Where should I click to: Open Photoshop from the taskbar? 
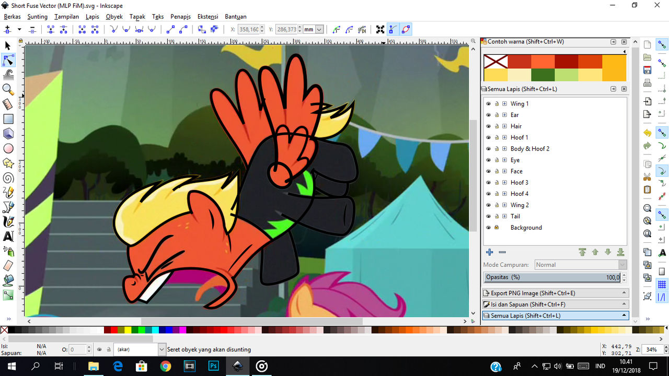[x=213, y=366]
